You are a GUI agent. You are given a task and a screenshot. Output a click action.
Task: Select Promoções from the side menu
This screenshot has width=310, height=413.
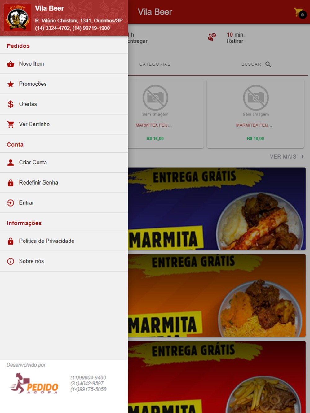pos(64,84)
